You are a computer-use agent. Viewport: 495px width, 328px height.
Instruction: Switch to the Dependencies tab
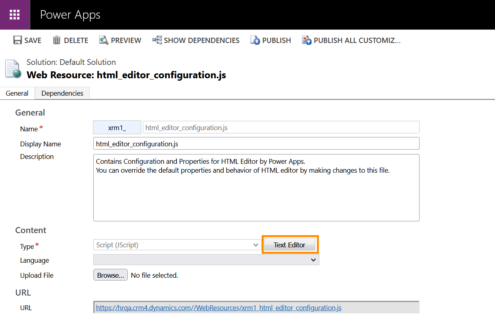(x=62, y=93)
